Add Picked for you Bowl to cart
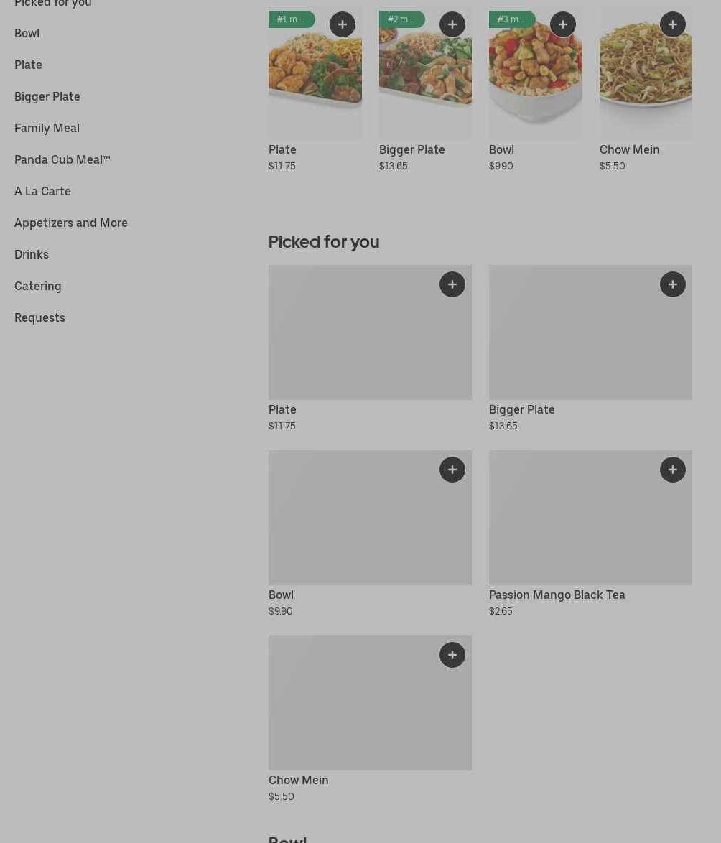This screenshot has width=721, height=843. 452,470
